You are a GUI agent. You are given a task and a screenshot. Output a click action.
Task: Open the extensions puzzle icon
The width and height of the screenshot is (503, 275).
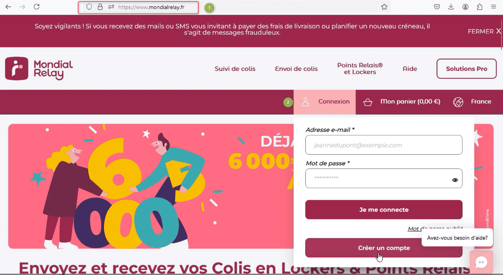(479, 7)
